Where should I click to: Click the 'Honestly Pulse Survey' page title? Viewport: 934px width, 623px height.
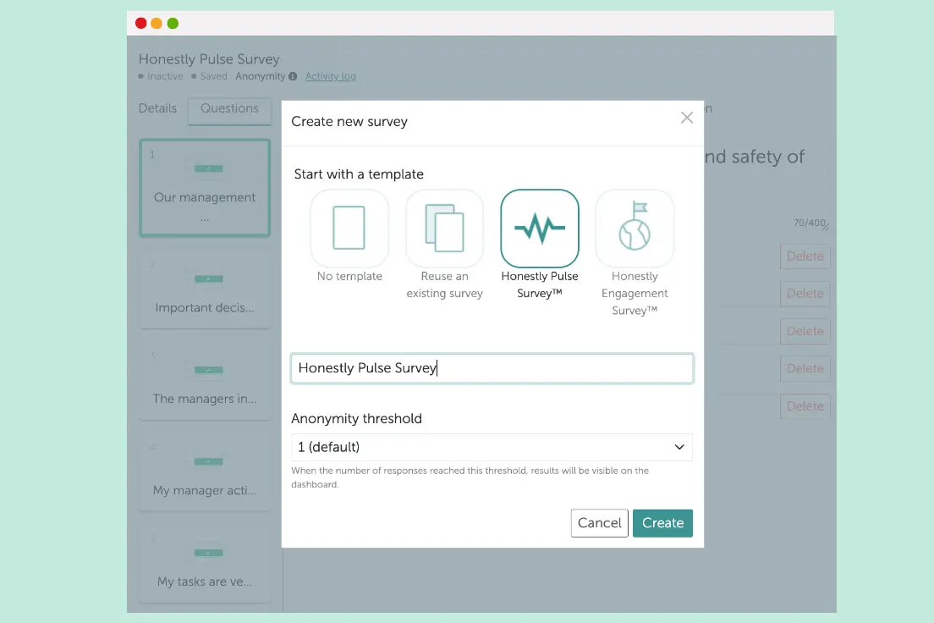[x=209, y=59]
